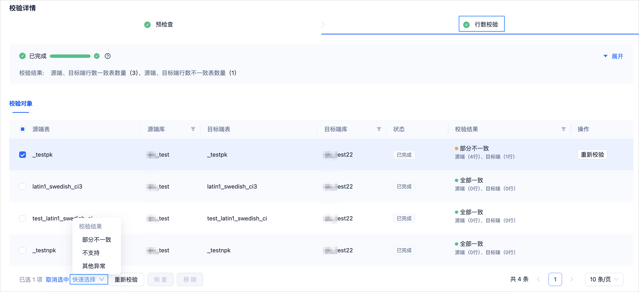
Task: Click the chevron between check steps
Action: click(323, 25)
